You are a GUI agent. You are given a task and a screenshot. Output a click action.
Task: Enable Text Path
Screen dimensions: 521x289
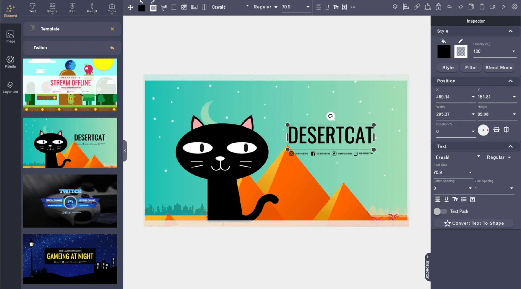[440, 211]
